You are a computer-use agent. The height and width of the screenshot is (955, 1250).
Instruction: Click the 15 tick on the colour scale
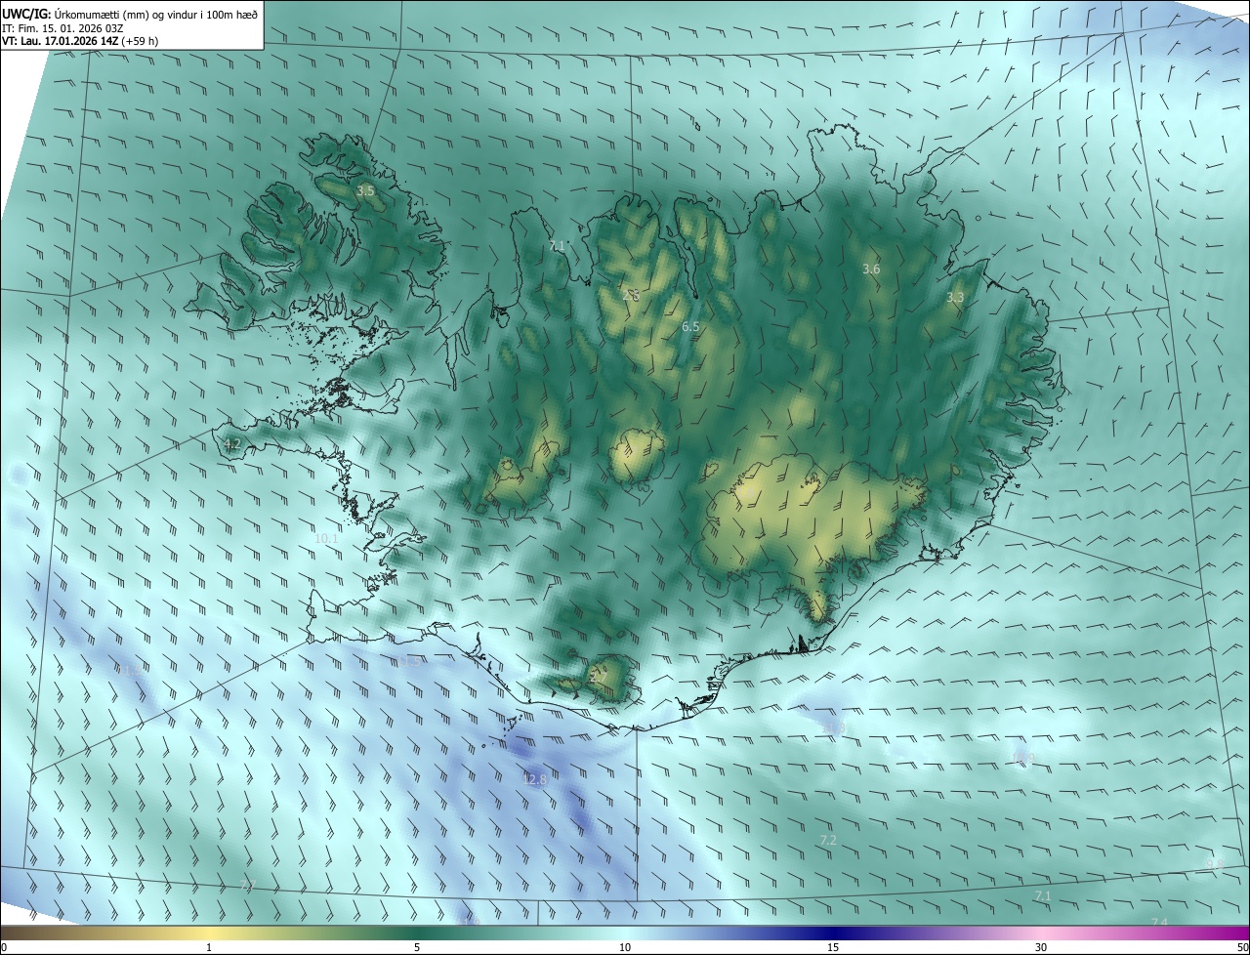[833, 948]
